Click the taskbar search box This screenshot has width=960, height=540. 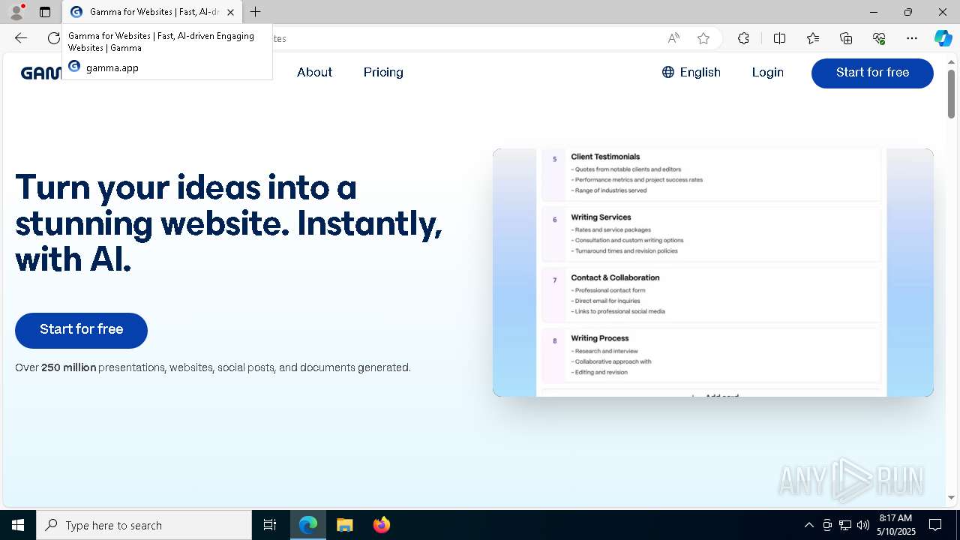pyautogui.click(x=144, y=525)
